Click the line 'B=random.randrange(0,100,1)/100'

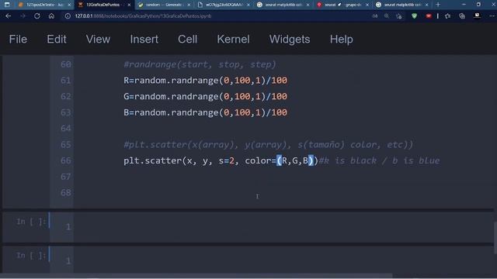pos(205,112)
